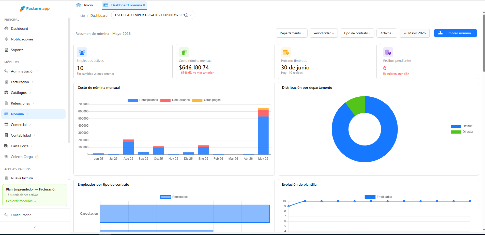The width and height of the screenshot is (485, 235).
Task: Expand the Facturación module submenu
Action: (32, 82)
